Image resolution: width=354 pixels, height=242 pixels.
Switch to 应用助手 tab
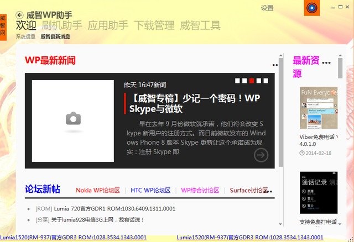tap(108, 25)
